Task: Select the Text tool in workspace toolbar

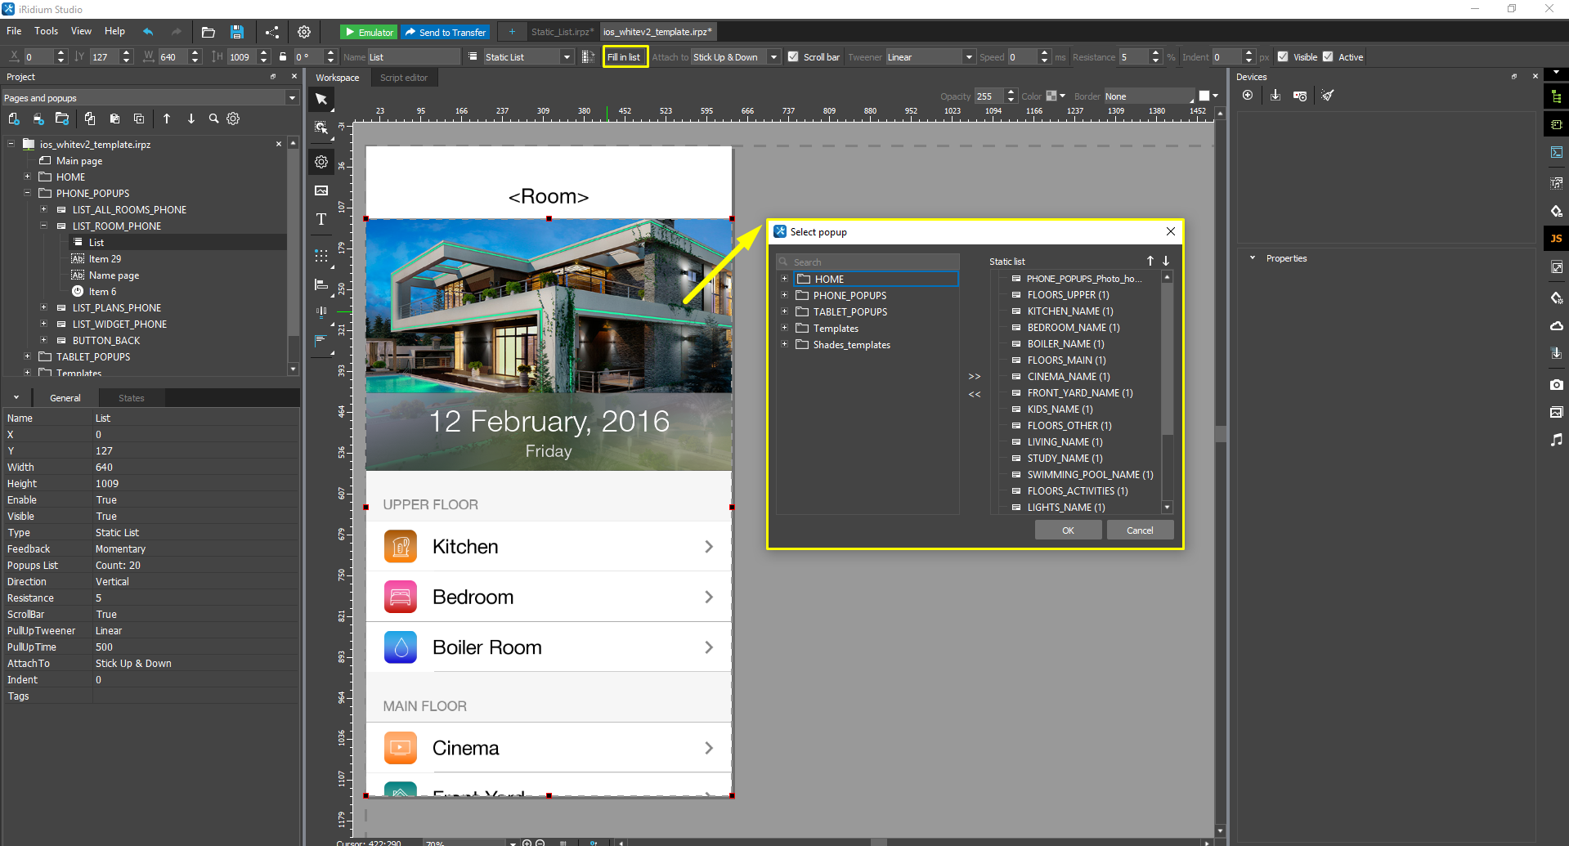Action: [x=321, y=219]
